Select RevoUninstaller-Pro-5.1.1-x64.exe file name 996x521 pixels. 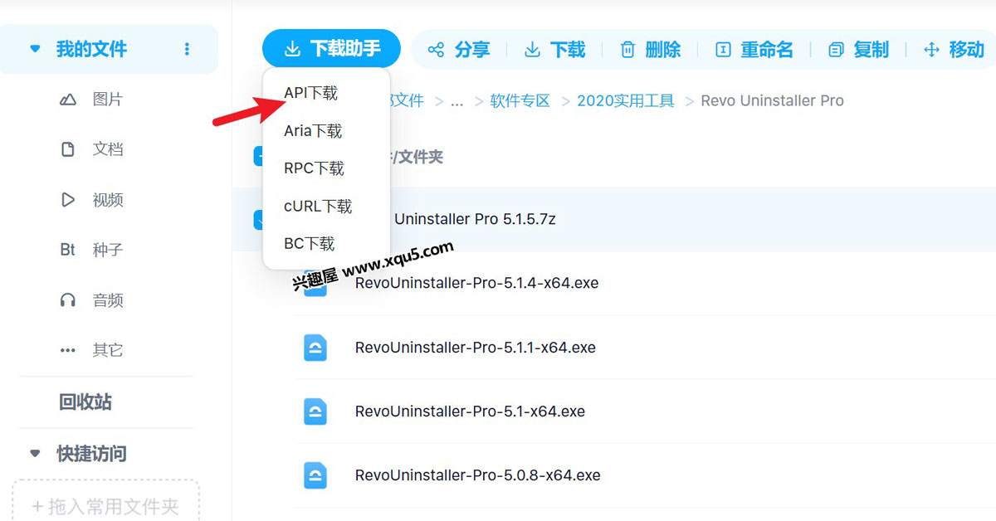click(x=475, y=347)
